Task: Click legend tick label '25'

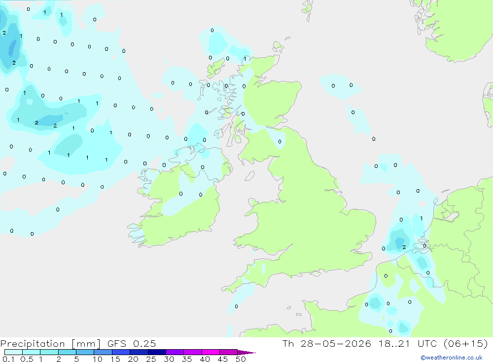Action: [151, 359]
